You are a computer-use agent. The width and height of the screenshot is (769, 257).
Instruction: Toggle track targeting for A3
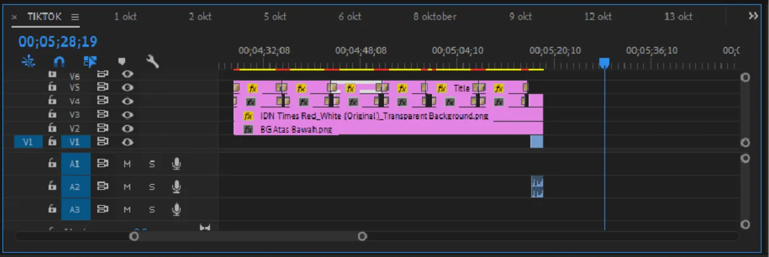(x=75, y=209)
